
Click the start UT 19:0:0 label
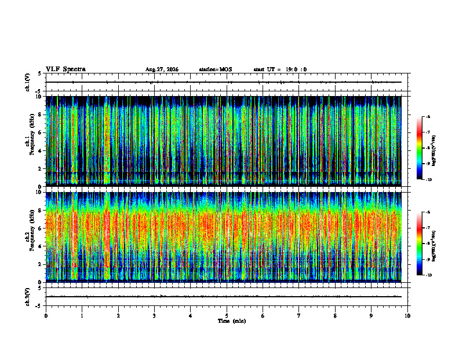(x=280, y=69)
